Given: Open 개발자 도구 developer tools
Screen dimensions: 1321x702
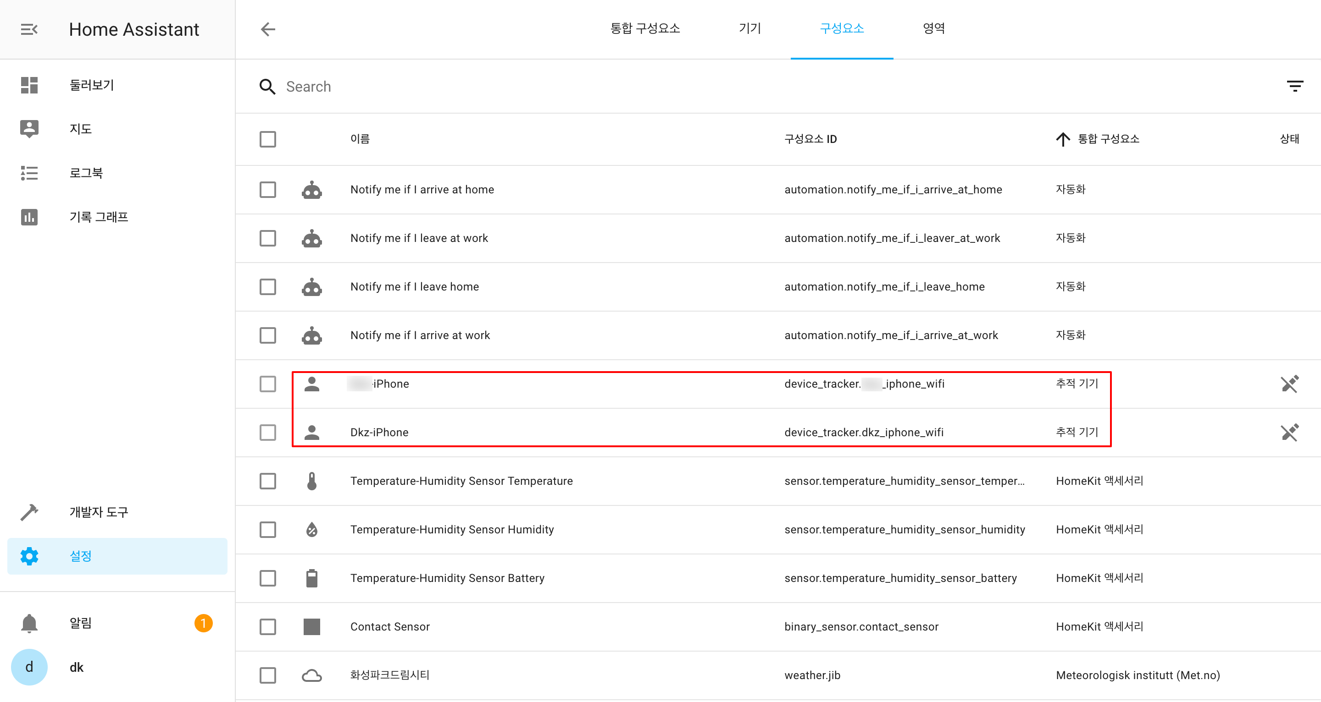Looking at the screenshot, I should coord(99,512).
